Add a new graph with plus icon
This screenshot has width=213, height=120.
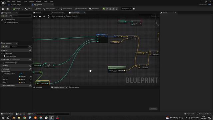[30, 50]
